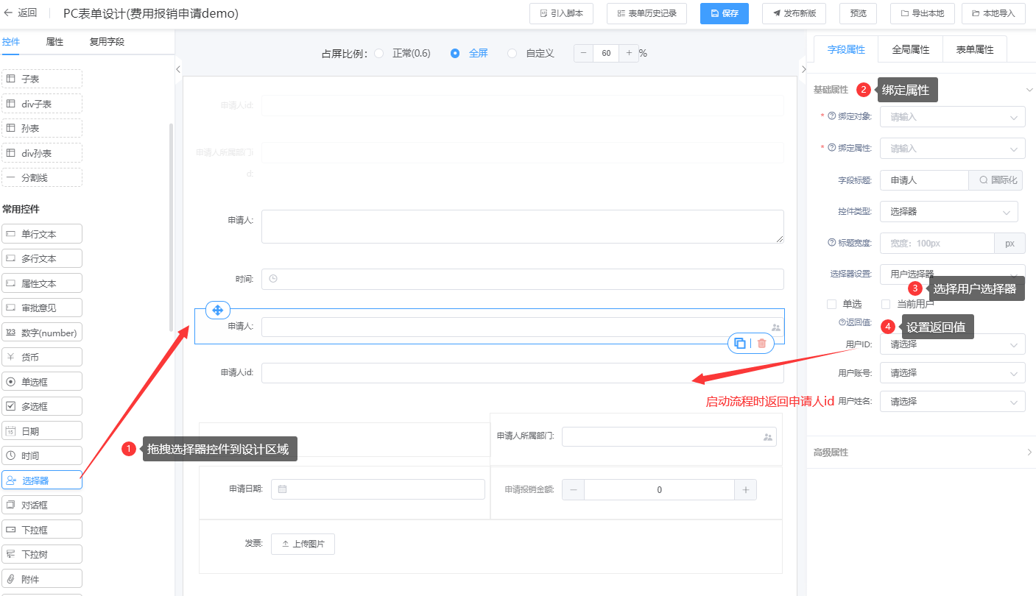Click the clock icon in 时间 field
The image size is (1036, 596).
[273, 279]
